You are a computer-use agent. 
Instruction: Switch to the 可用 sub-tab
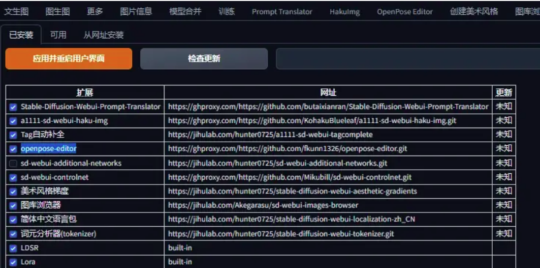58,35
